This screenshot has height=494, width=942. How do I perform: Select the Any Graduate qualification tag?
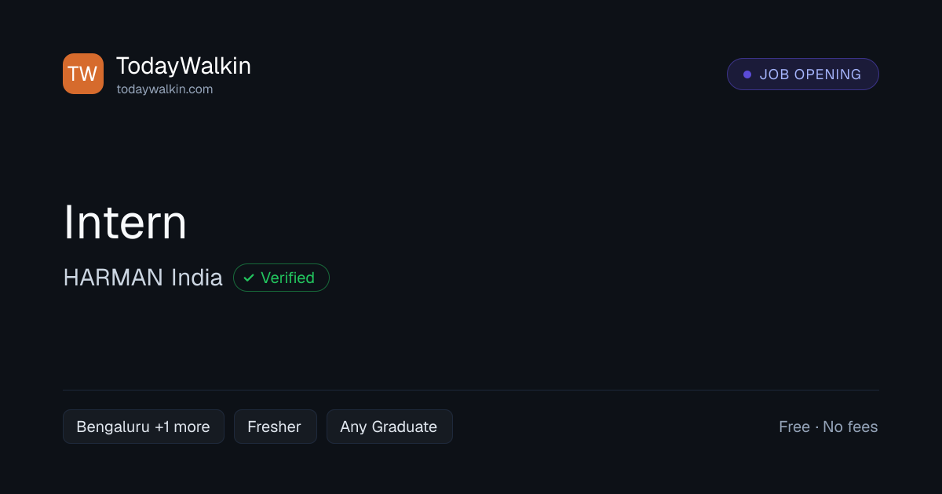(x=389, y=427)
